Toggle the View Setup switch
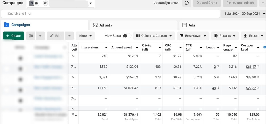Screen dimensions: 266x124 [127, 36]
